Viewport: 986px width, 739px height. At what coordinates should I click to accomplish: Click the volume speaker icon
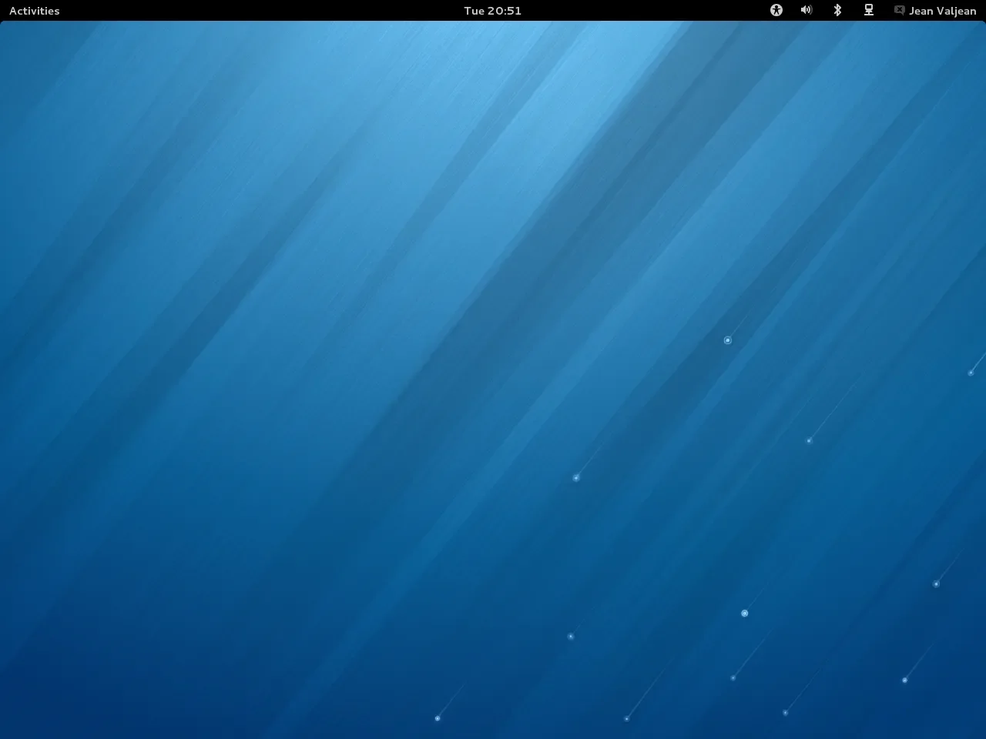[807, 10]
